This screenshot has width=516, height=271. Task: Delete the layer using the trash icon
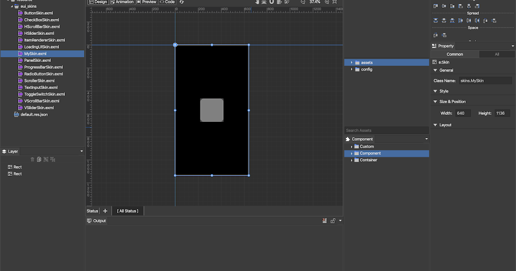[32, 160]
